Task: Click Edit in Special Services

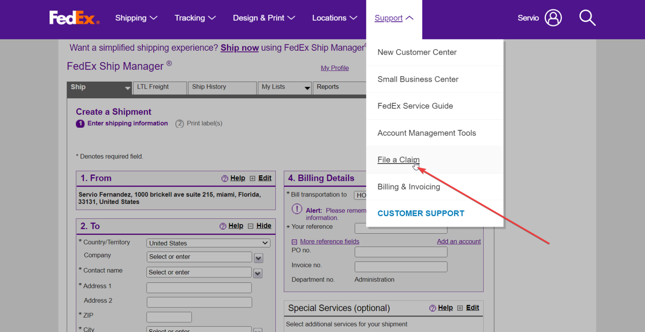Action: click(x=472, y=308)
